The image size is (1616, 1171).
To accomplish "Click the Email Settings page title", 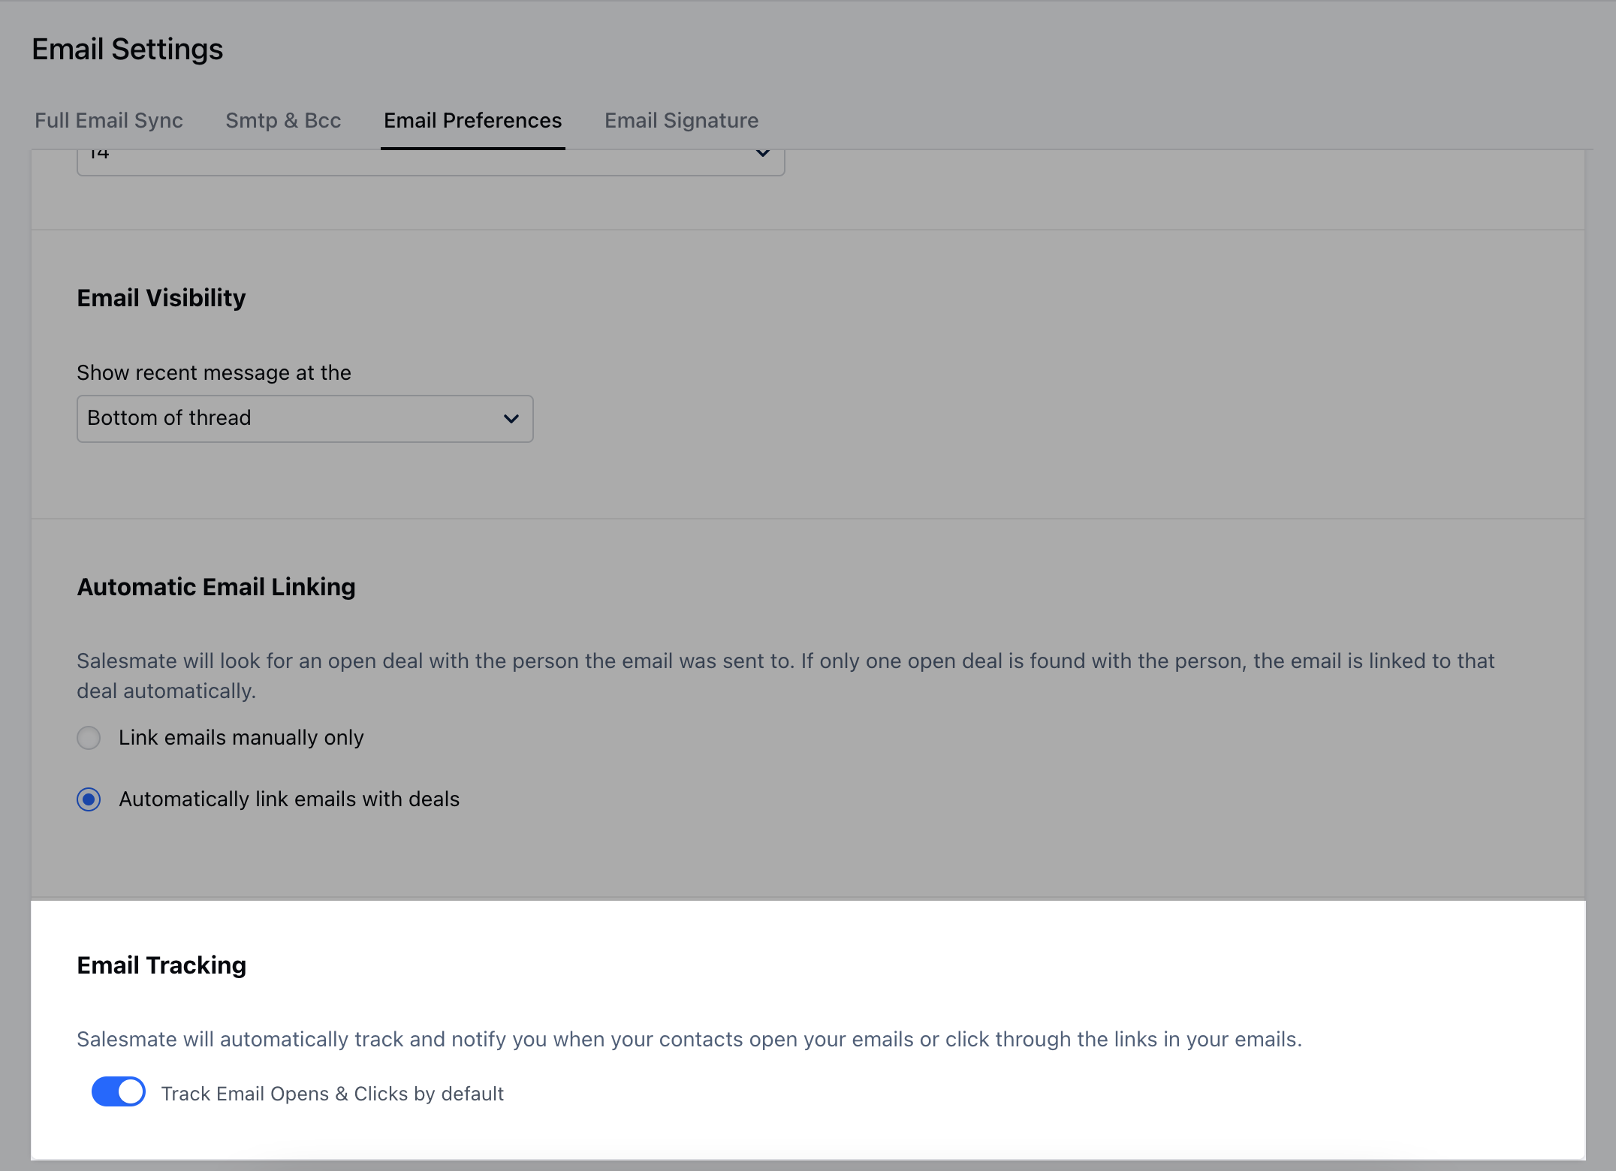I will (x=128, y=50).
